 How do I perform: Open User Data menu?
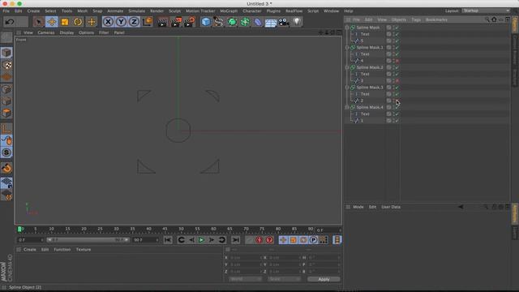tap(391, 207)
